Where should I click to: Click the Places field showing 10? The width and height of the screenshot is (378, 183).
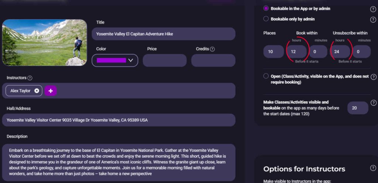point(274,52)
